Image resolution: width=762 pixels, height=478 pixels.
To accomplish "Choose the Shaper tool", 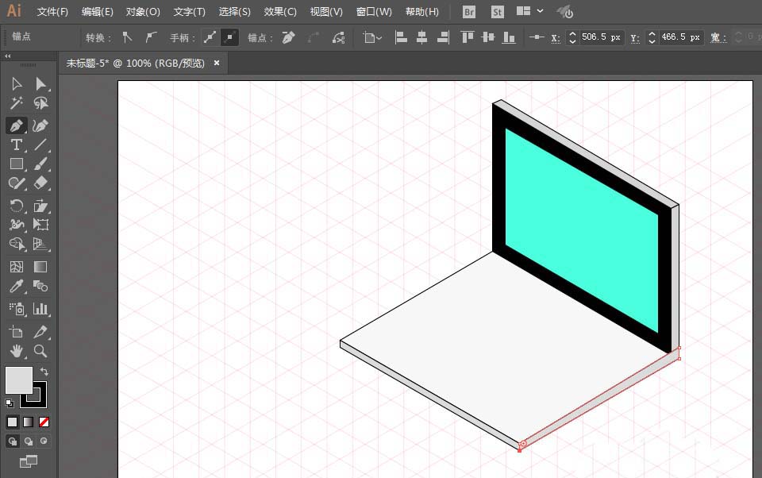I will point(17,183).
